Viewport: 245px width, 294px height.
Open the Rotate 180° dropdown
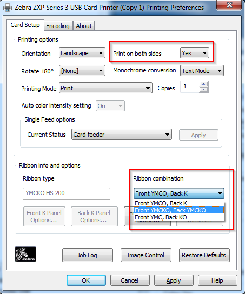82,71
